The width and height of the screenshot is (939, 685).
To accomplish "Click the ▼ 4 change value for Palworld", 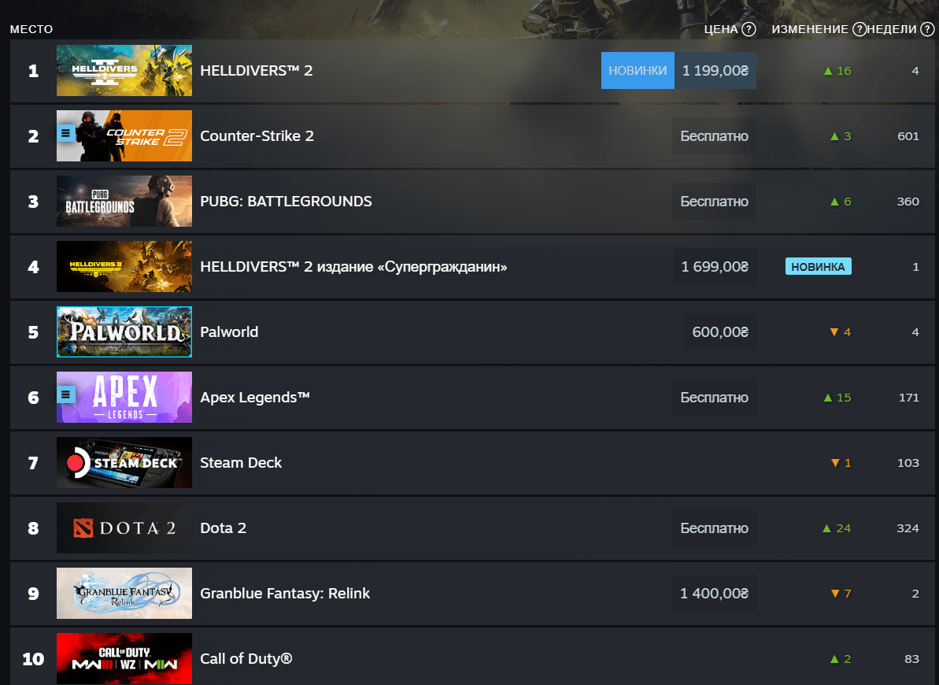I will coord(840,332).
